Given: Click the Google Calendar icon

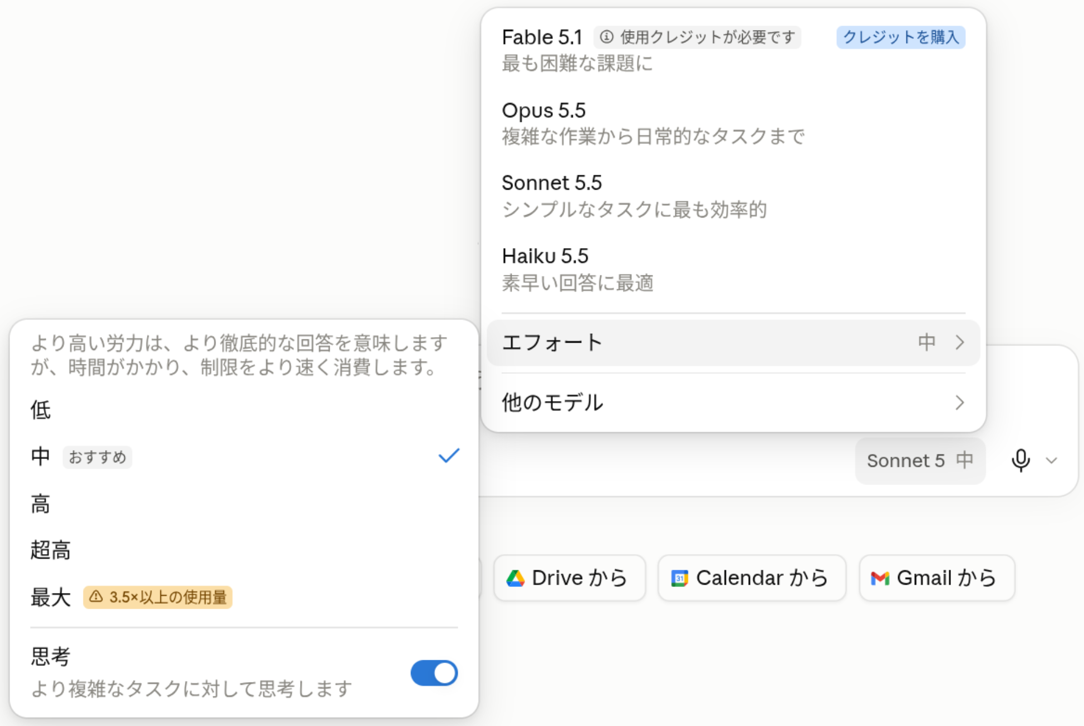Looking at the screenshot, I should (x=679, y=579).
